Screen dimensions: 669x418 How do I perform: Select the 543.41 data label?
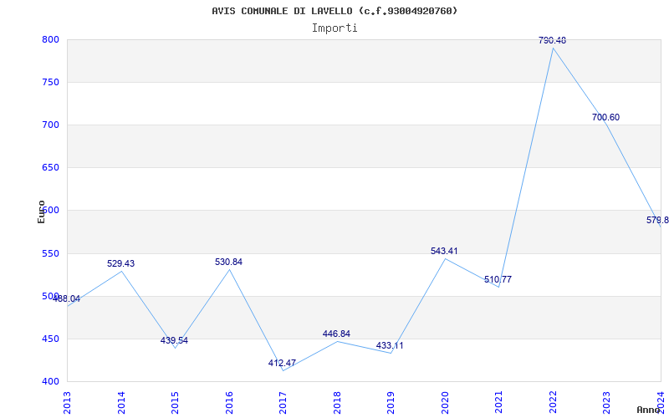point(444,251)
